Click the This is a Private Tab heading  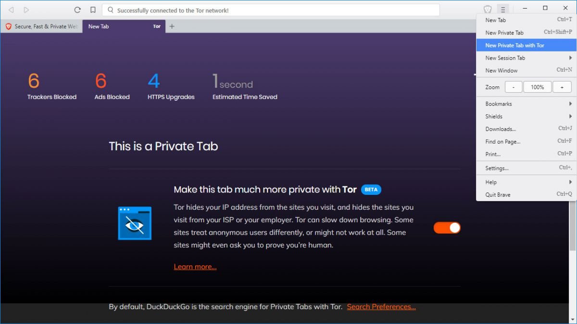point(163,146)
